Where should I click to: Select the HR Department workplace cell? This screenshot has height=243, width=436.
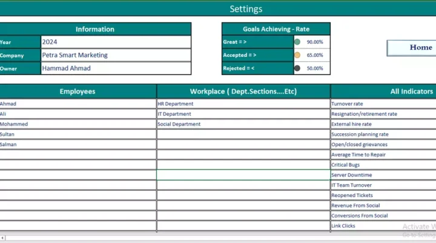coord(243,104)
